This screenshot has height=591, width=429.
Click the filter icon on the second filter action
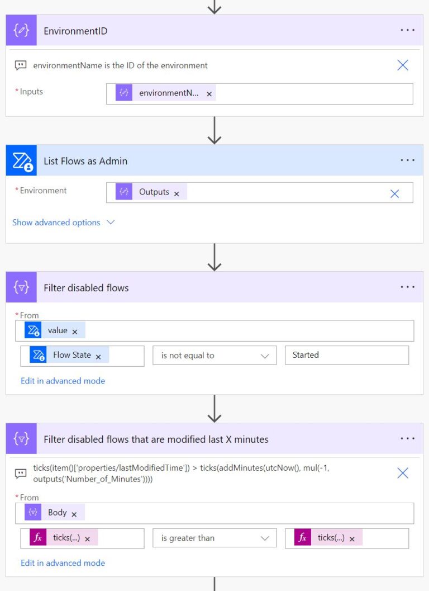pyautogui.click(x=20, y=439)
